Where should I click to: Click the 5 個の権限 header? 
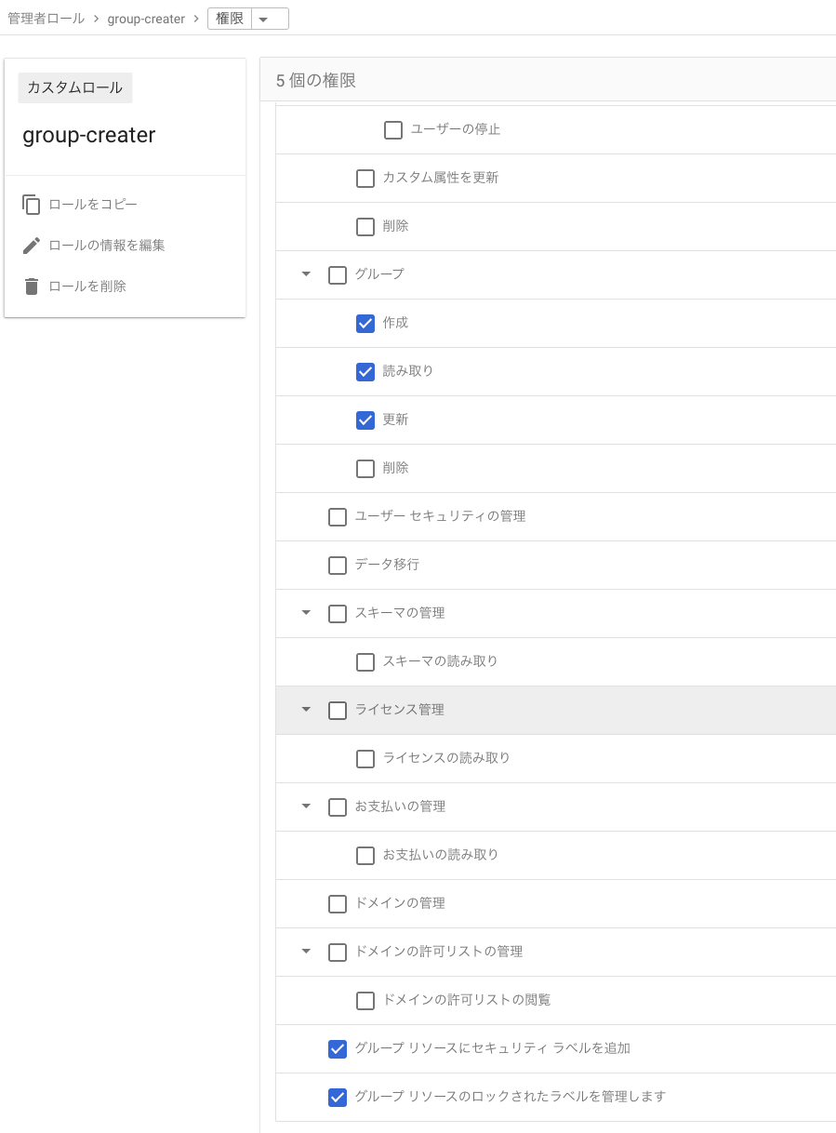click(x=316, y=81)
